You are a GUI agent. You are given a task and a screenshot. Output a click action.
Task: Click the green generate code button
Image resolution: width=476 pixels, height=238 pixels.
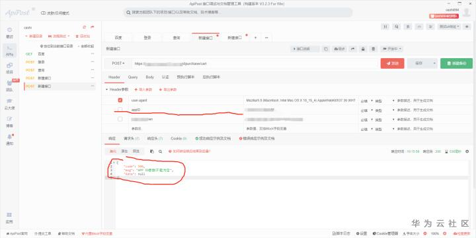(x=456, y=63)
